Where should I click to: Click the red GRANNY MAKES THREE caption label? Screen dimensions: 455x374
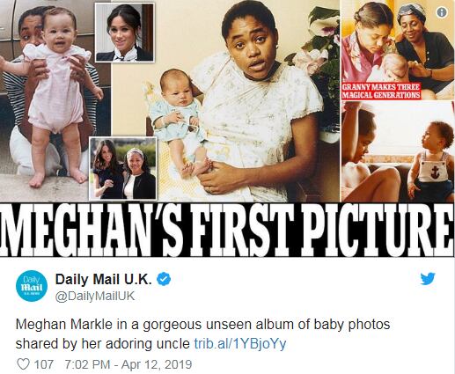pyautogui.click(x=381, y=91)
